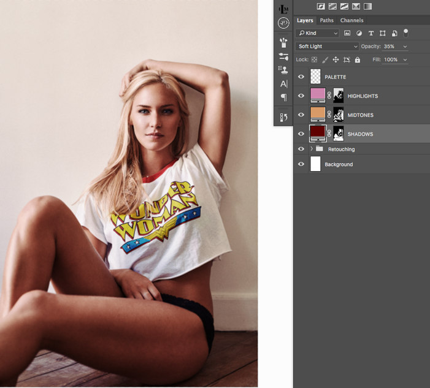Open the circular logo extension panel

[283, 23]
